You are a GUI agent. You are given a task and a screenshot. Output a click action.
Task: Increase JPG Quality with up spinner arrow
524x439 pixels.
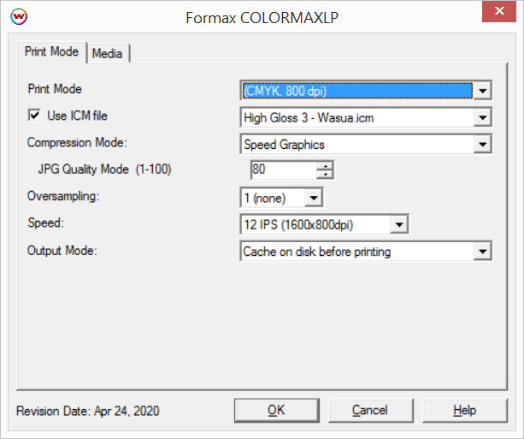click(324, 166)
